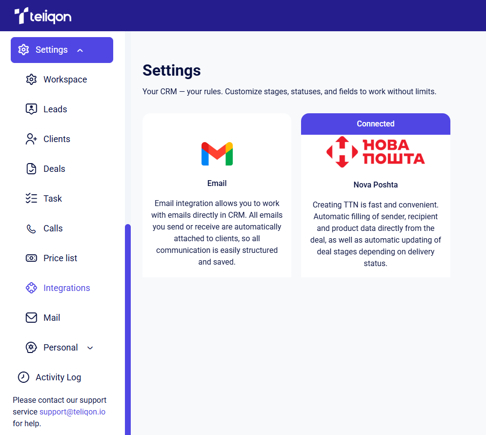Click the Calls phone icon
The image size is (486, 435).
point(31,228)
